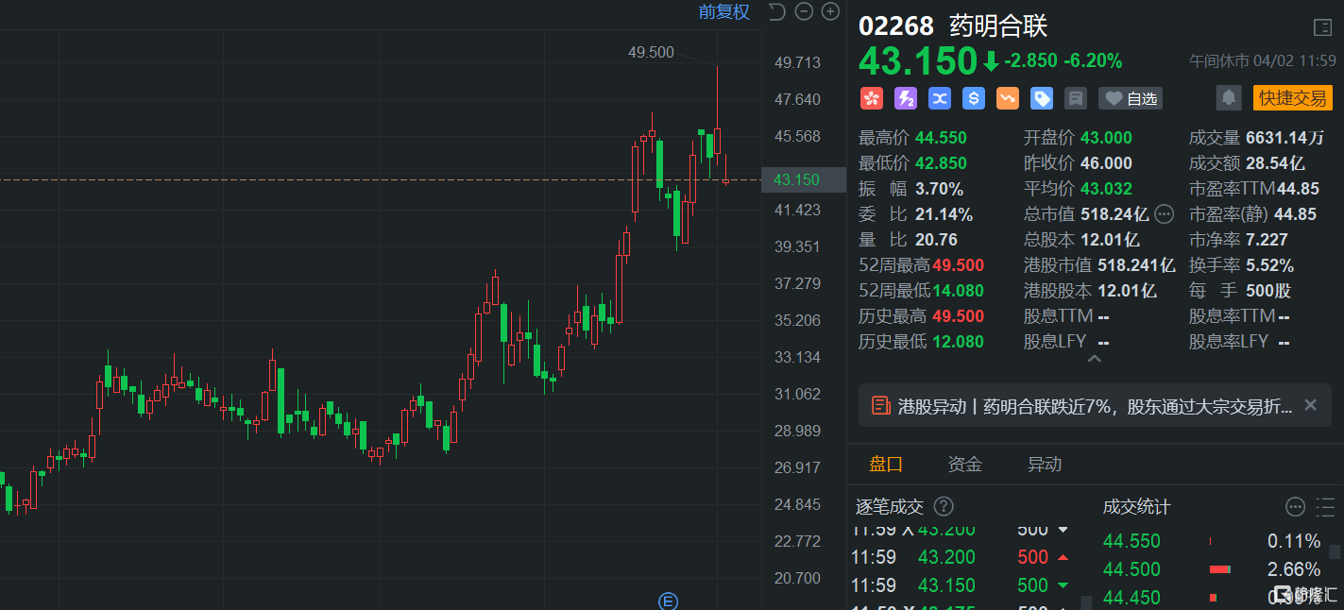Click the stock name 药明合联
Screen dimensions: 1344x610
[998, 25]
